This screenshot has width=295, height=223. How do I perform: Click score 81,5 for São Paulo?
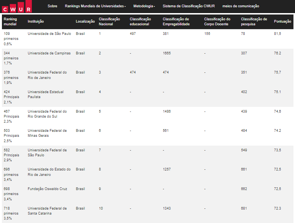click(x=277, y=34)
